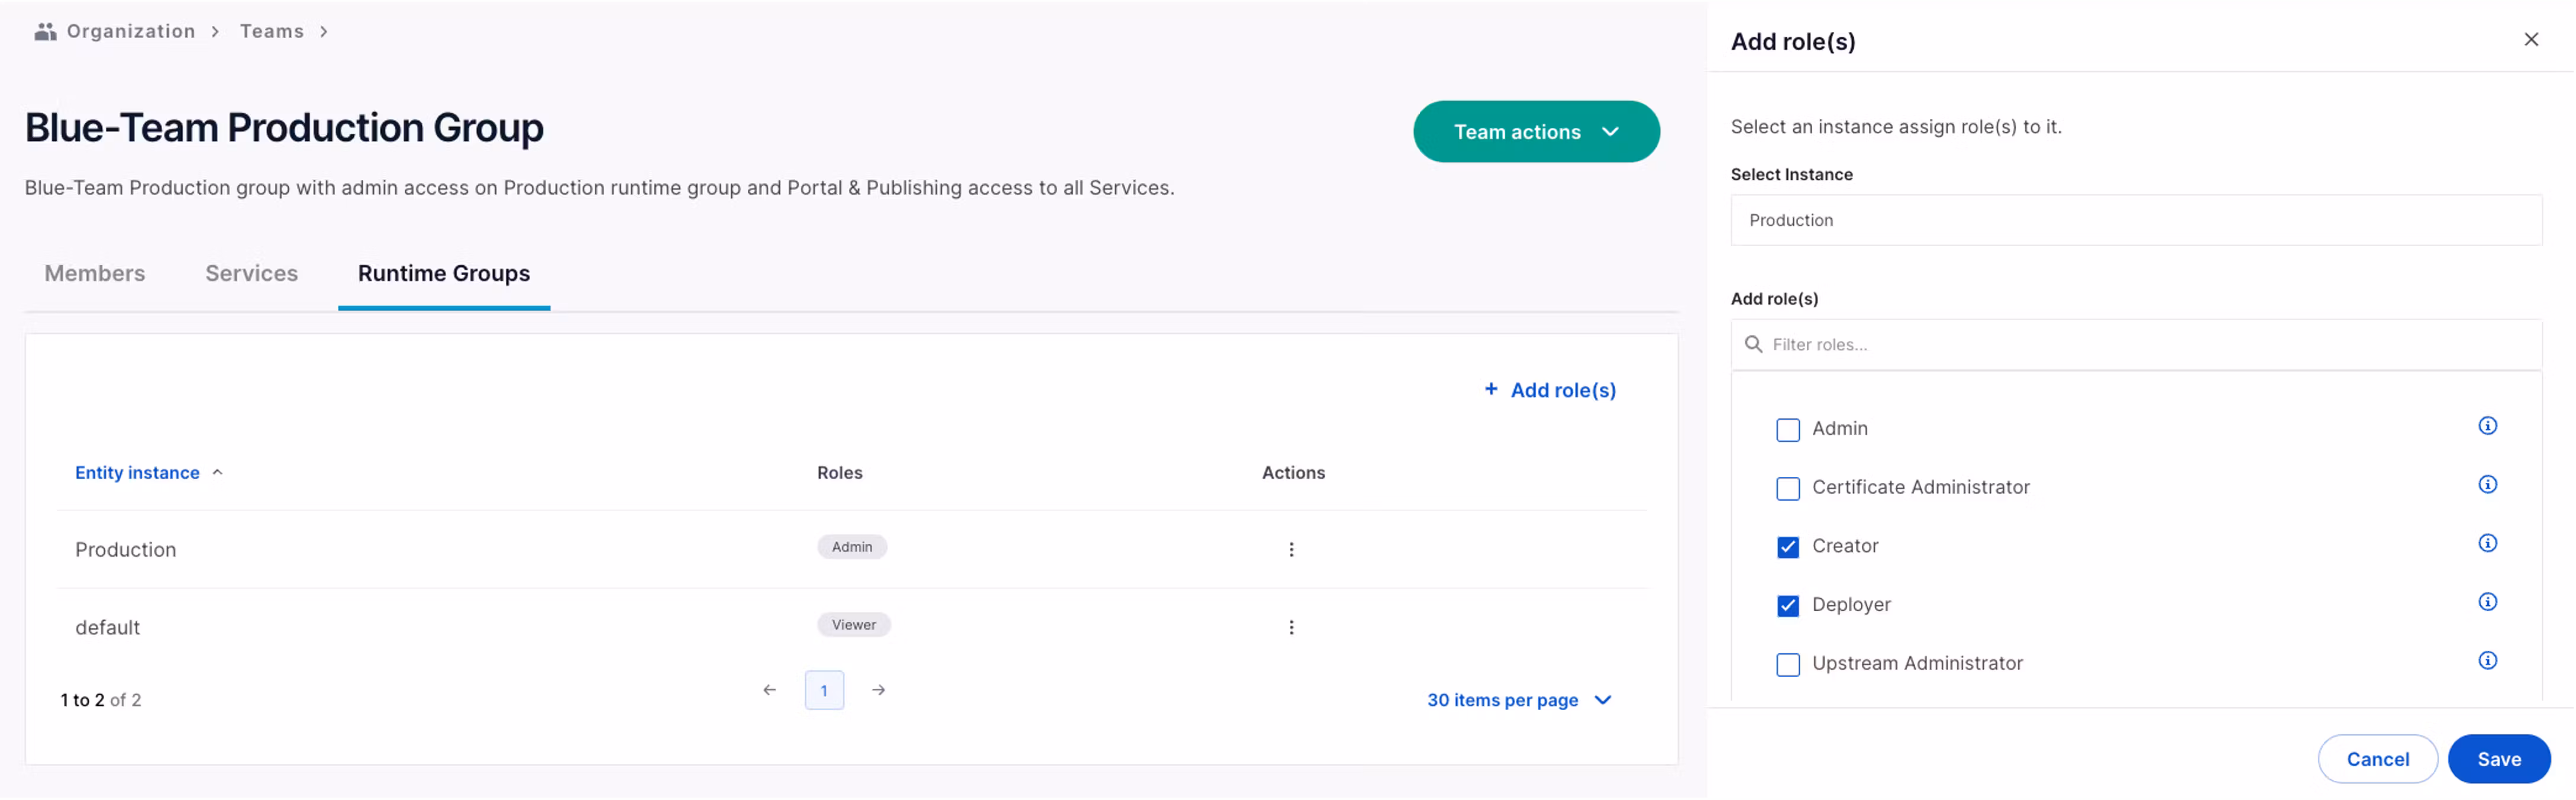Open actions menu for Production row

click(1291, 549)
